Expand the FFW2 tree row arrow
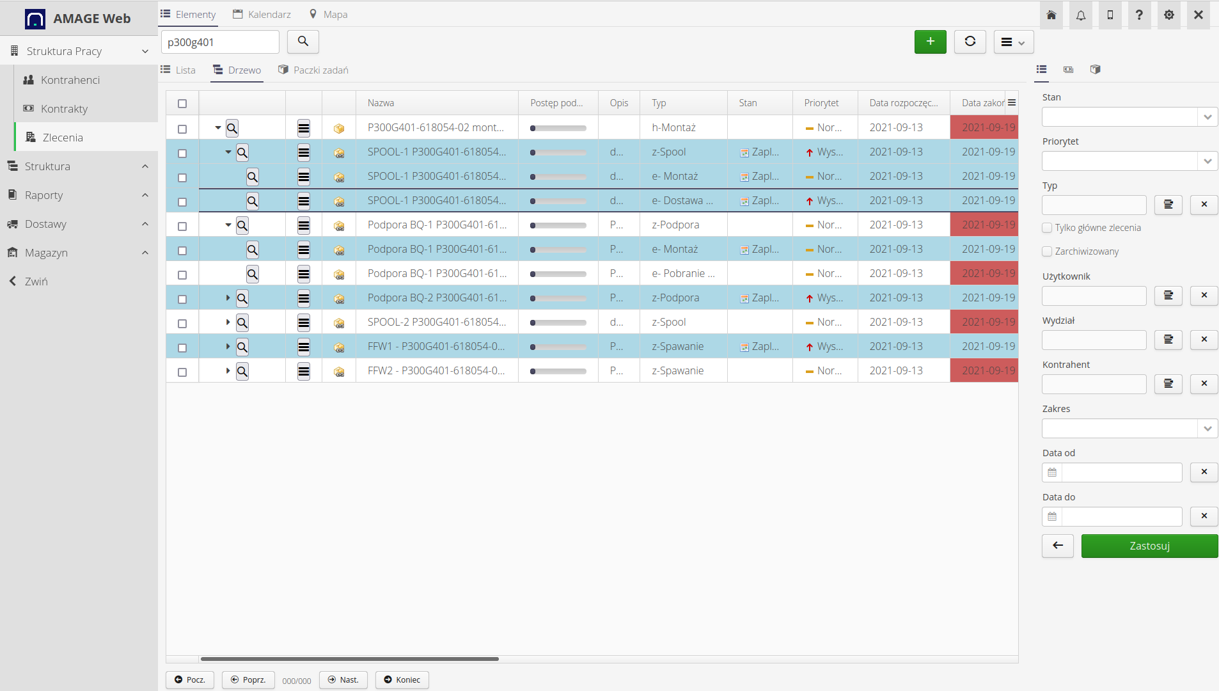The image size is (1219, 691). 227,370
